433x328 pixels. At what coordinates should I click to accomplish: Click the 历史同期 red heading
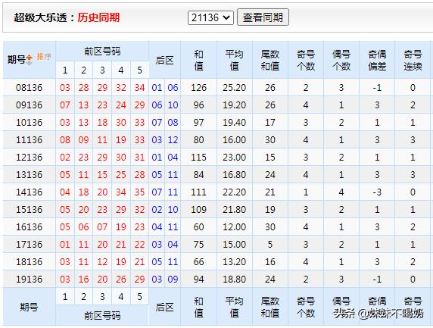click(x=98, y=17)
